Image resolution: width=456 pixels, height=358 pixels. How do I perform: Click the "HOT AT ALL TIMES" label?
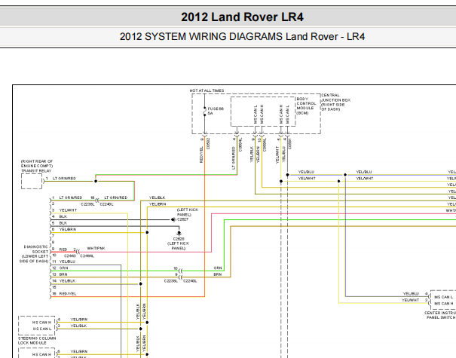207,90
